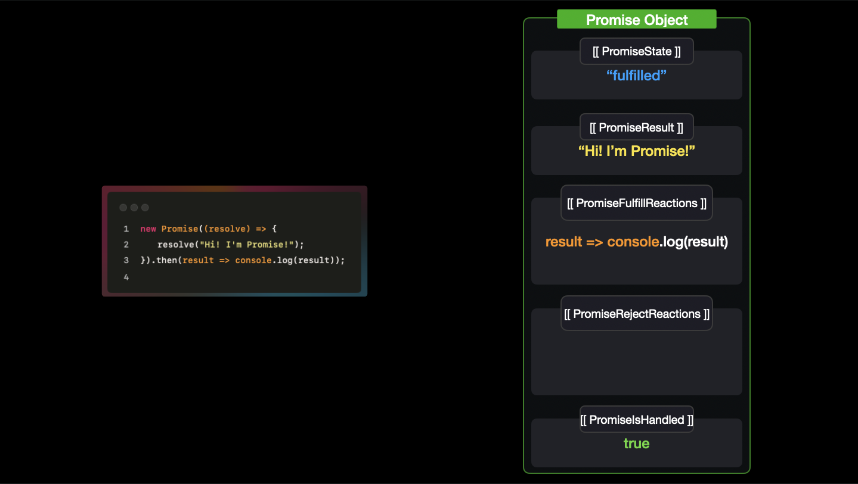Click third window dot in code snippet
The image size is (858, 484).
point(145,208)
